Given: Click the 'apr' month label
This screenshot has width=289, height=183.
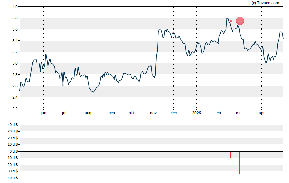Looking at the screenshot, I should [x=262, y=113].
